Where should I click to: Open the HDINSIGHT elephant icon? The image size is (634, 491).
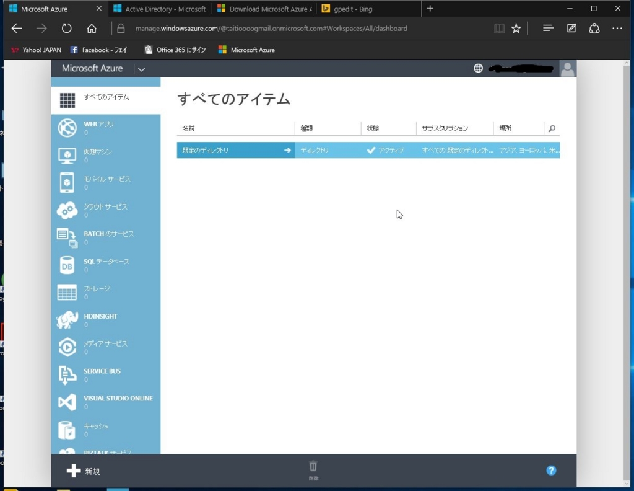click(67, 320)
